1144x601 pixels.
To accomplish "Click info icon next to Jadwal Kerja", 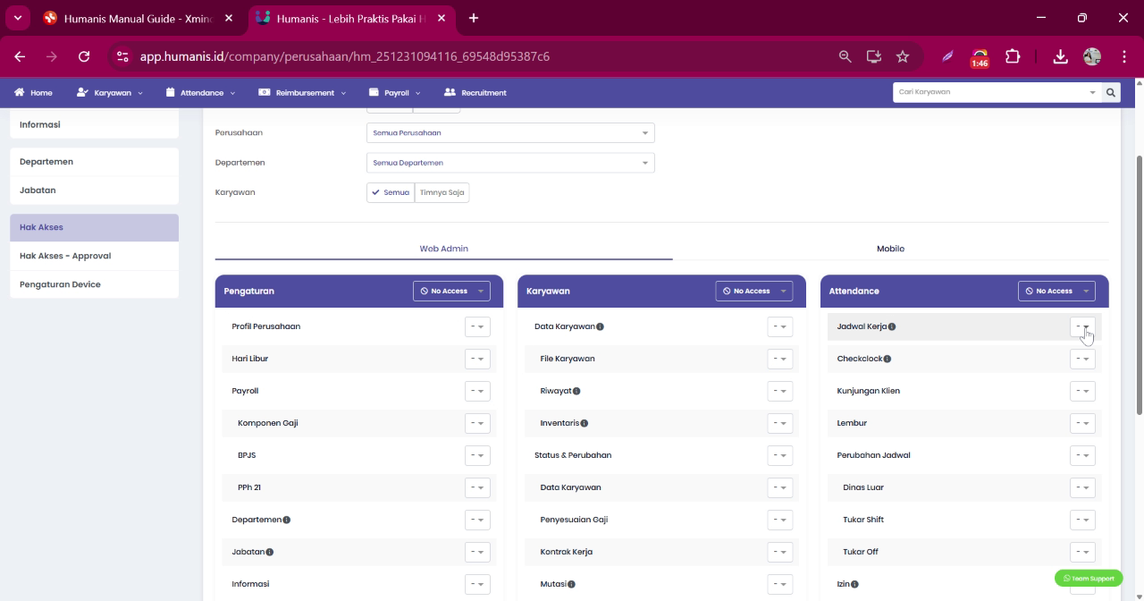I will tap(892, 326).
